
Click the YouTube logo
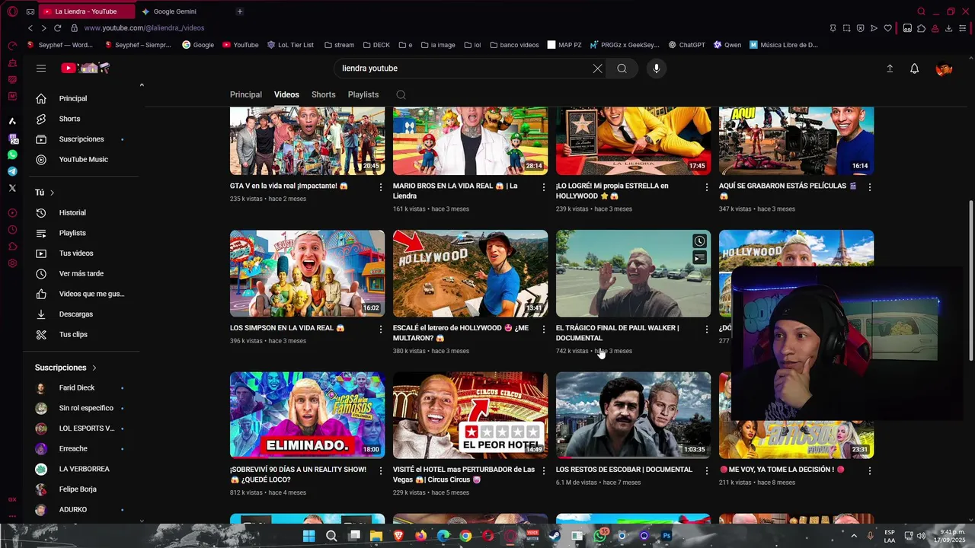pos(85,68)
